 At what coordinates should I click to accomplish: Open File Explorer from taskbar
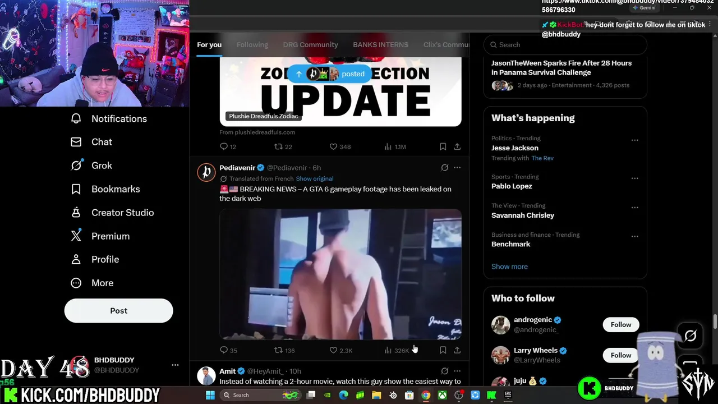coord(376,395)
